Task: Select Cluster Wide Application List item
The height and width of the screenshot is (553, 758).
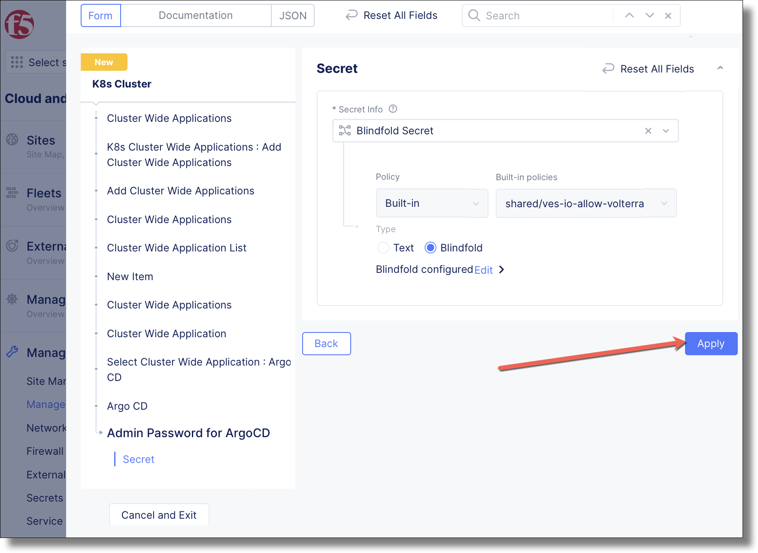Action: (x=176, y=248)
